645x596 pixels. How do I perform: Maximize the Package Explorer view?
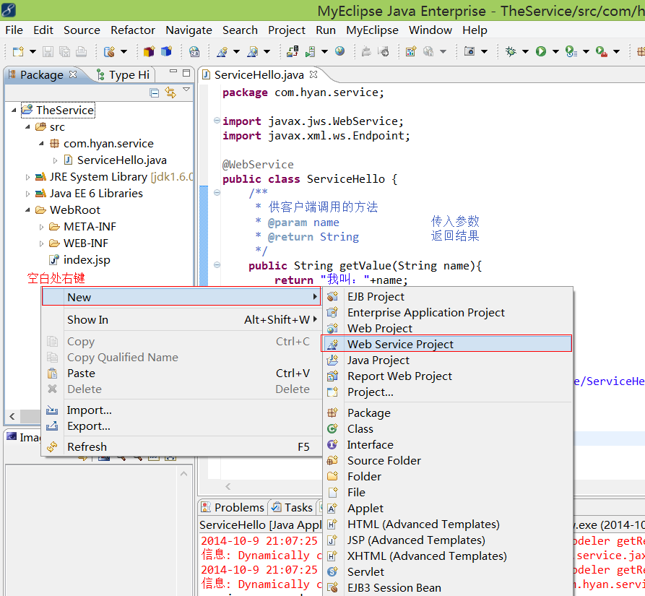pos(186,73)
